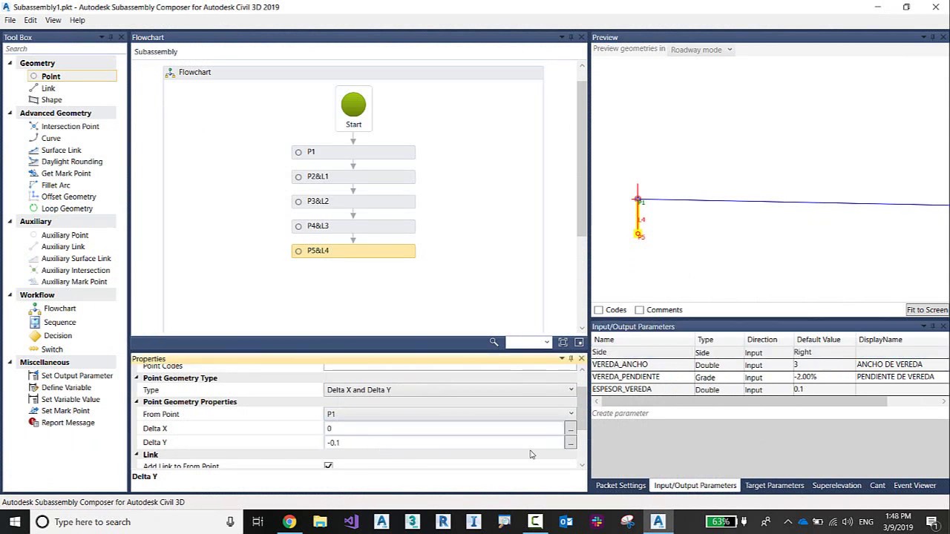Choose the Surface Link tool
950x534 pixels.
click(61, 150)
